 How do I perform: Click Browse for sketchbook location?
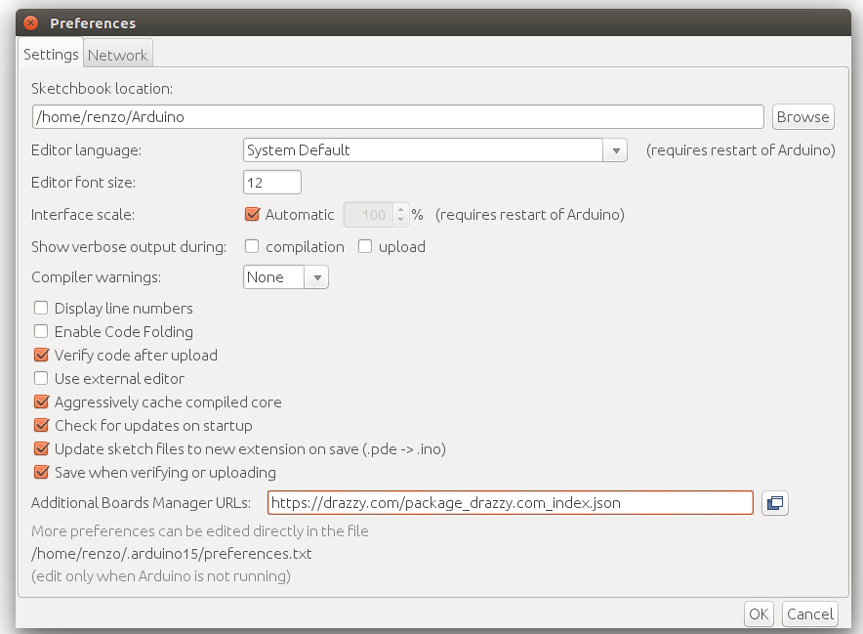pos(802,116)
